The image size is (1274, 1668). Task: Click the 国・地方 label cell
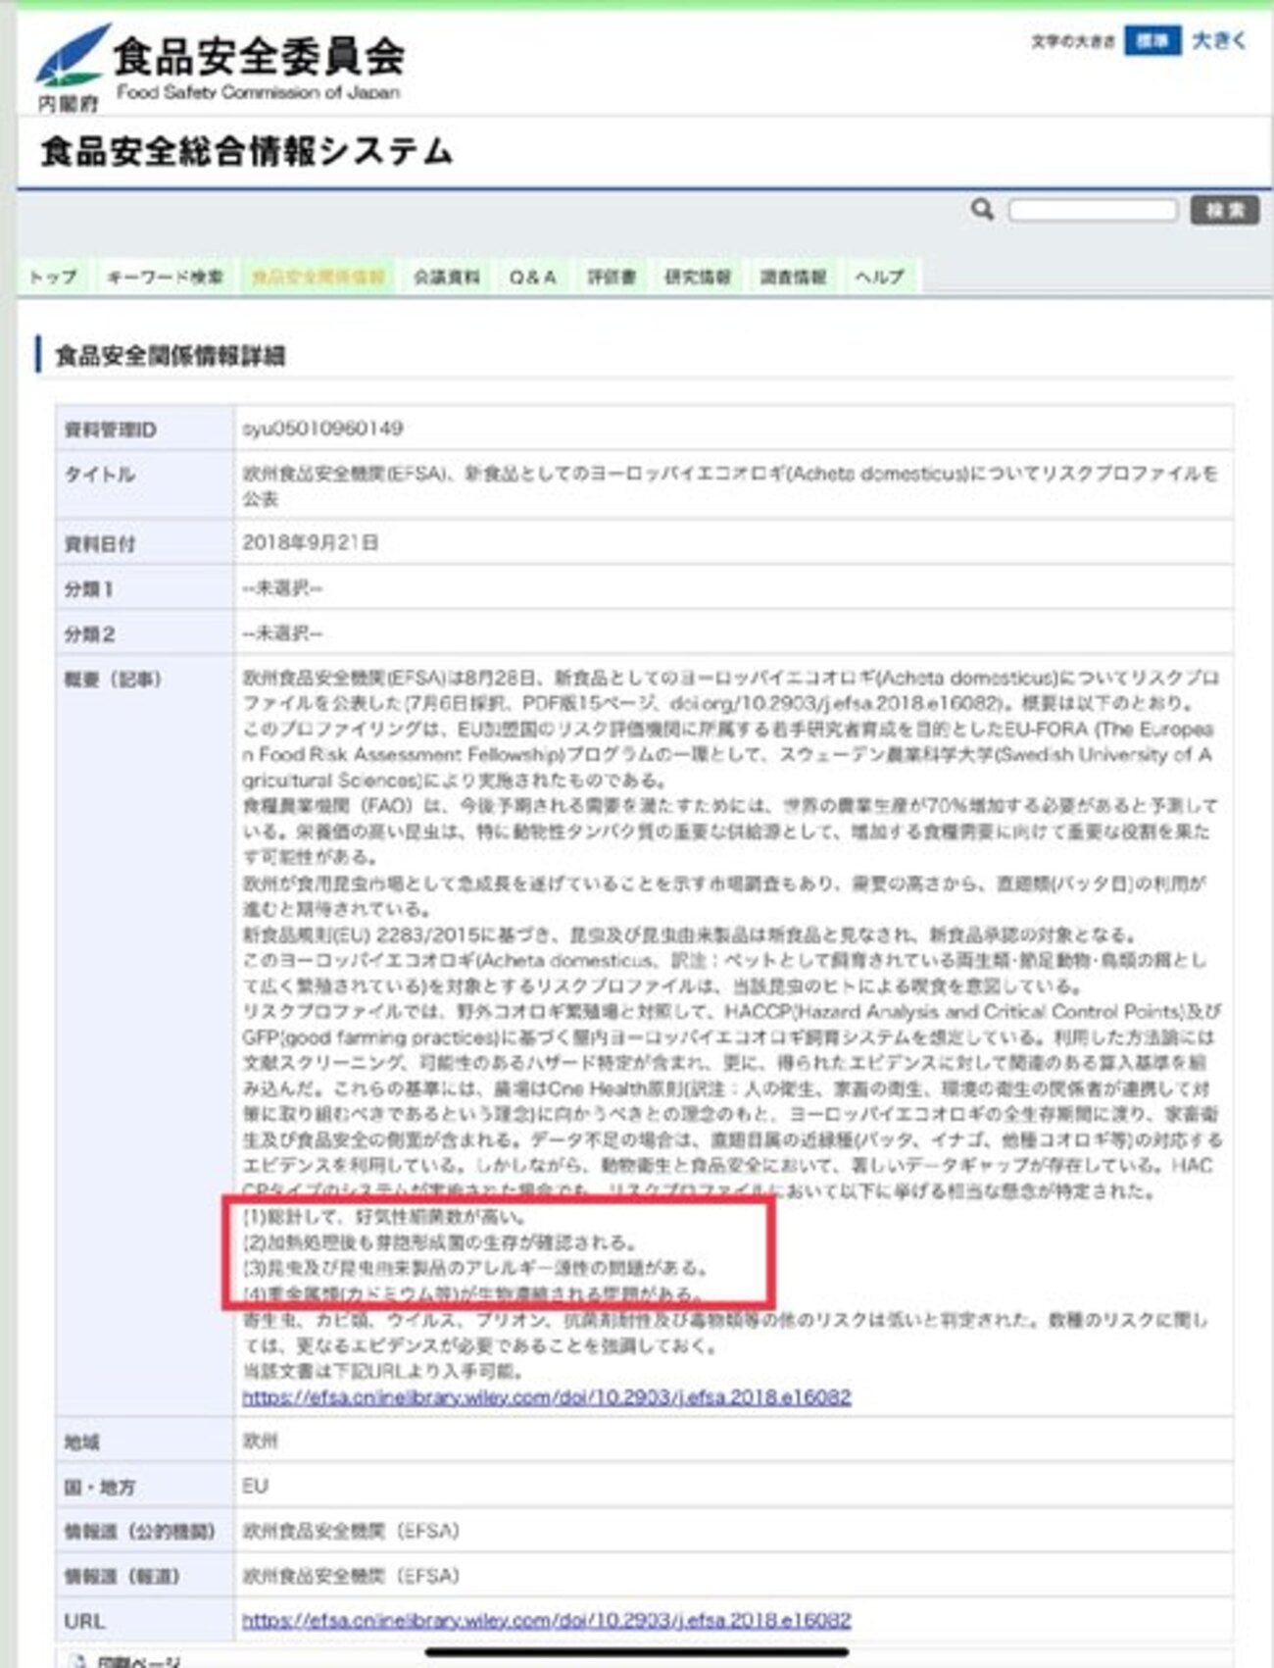(x=145, y=1487)
